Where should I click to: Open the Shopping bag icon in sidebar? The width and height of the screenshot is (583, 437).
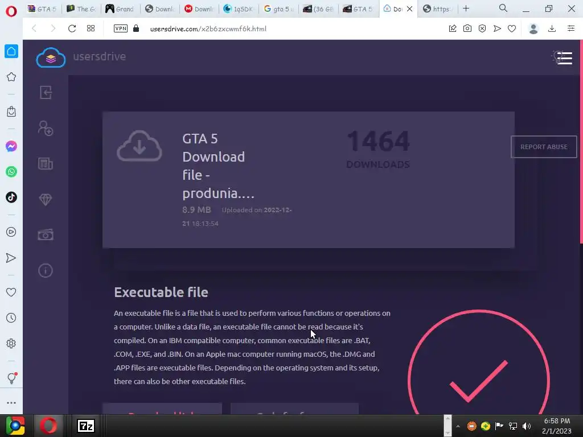point(11,112)
